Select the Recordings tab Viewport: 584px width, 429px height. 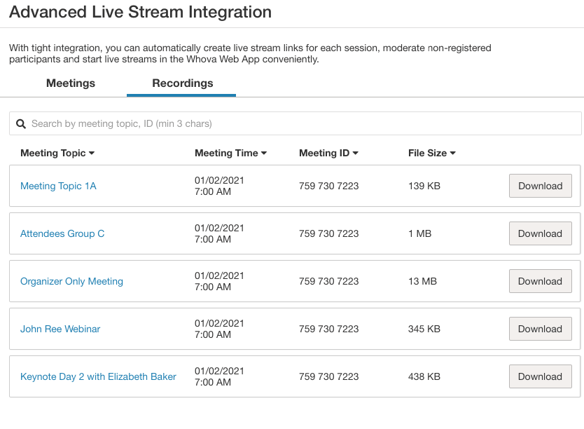(x=182, y=83)
